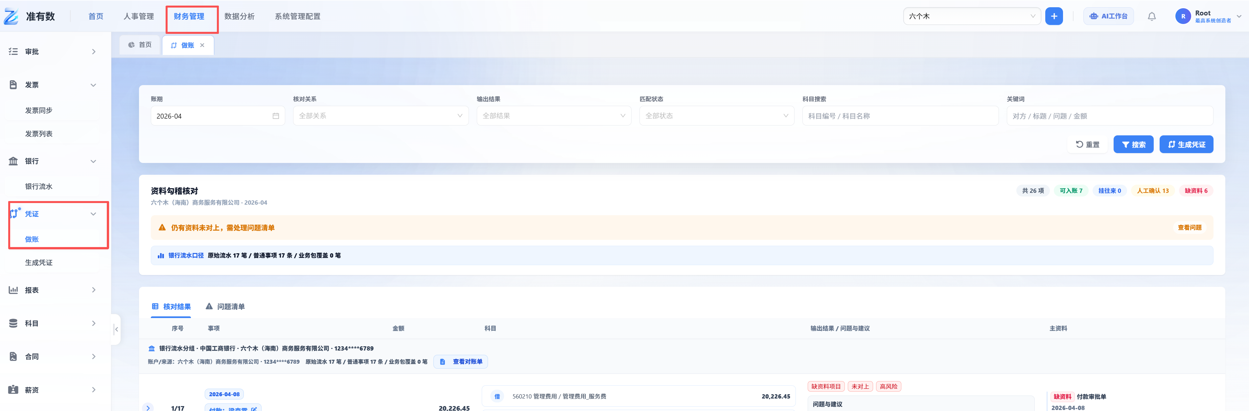Click the table icon on 核对结果 tab
Viewport: 1249px width, 411px height.
(x=155, y=306)
